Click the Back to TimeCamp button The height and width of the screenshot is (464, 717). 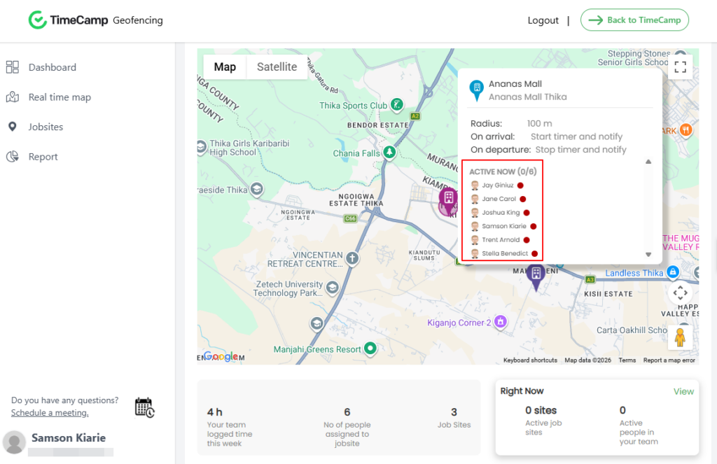point(634,20)
